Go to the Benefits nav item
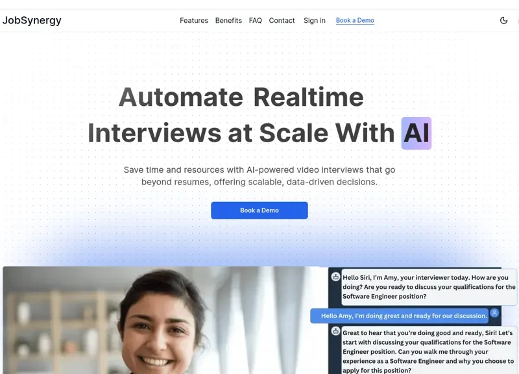Image resolution: width=519 pixels, height=374 pixels. (x=228, y=21)
